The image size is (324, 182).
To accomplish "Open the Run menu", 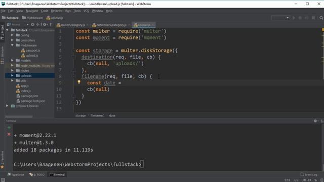I will (68, 11).
